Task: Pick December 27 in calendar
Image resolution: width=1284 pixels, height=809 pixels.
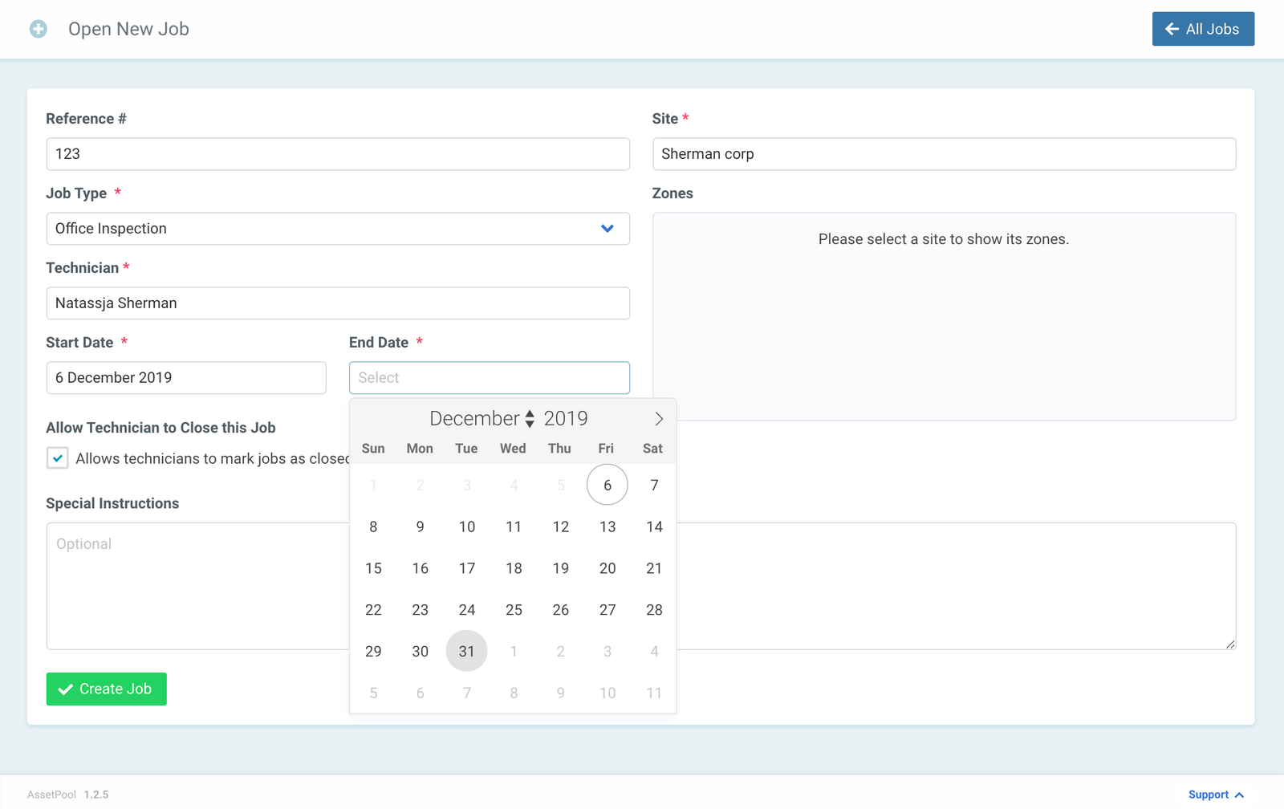Action: [x=607, y=610]
